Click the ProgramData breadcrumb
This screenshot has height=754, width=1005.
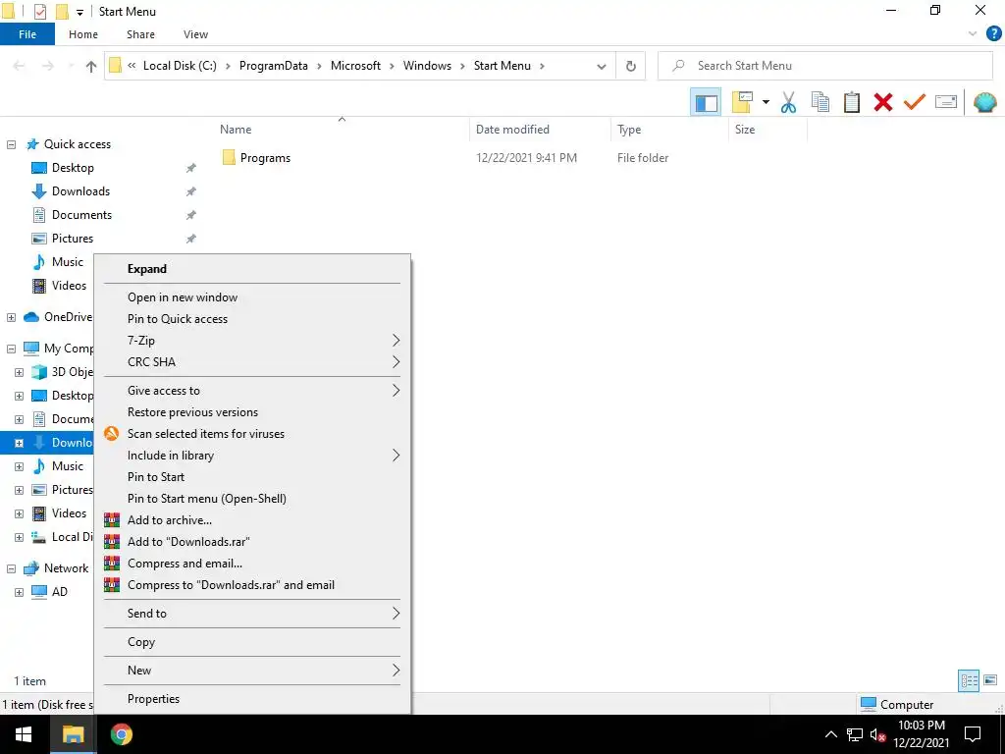point(274,66)
